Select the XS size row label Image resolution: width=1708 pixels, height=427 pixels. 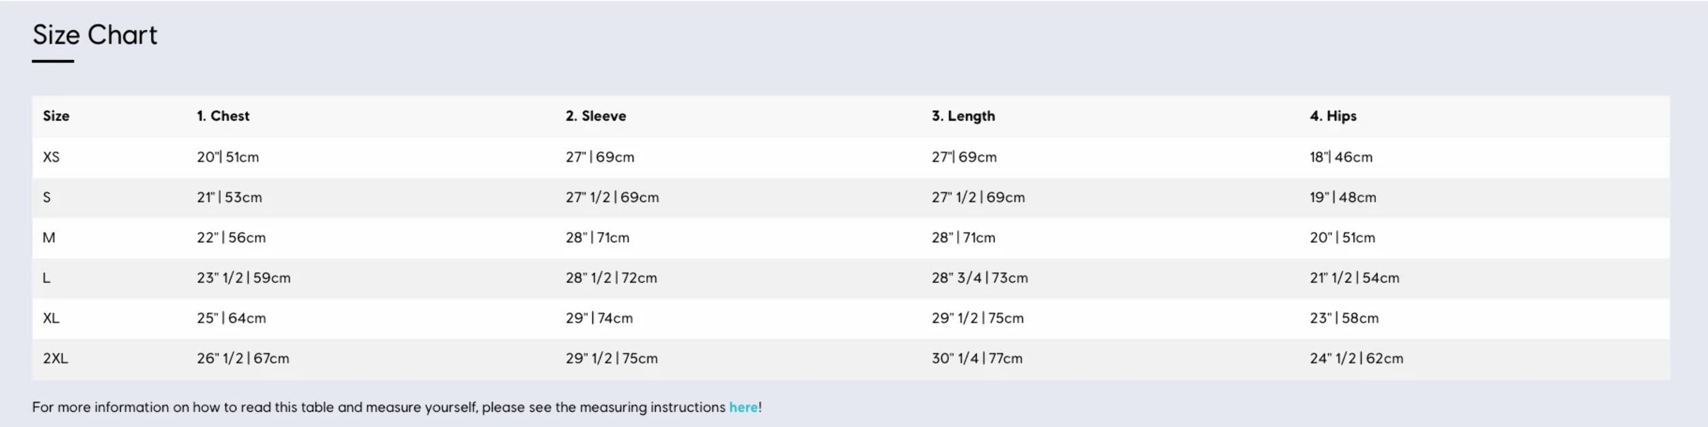pyautogui.click(x=51, y=157)
